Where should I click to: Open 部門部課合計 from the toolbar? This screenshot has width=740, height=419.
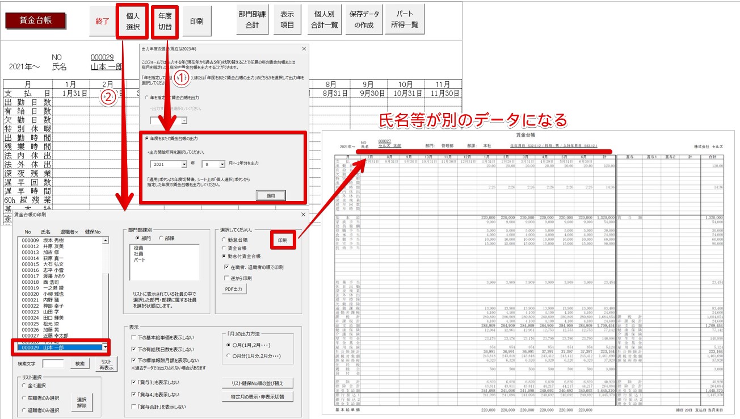click(253, 20)
